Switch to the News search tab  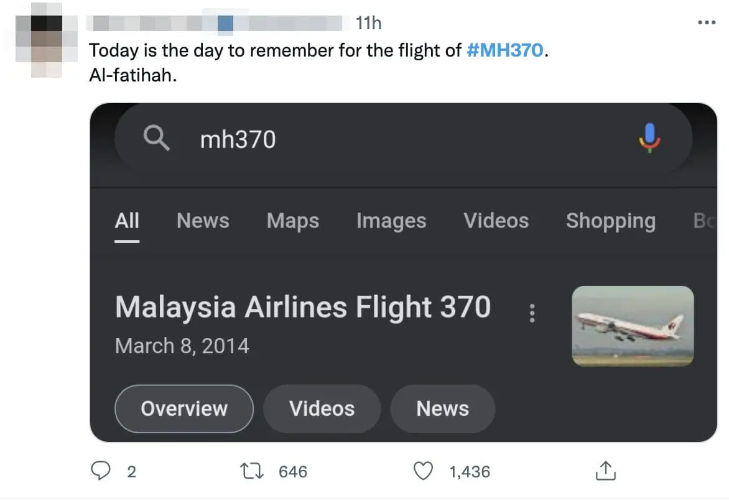click(203, 221)
